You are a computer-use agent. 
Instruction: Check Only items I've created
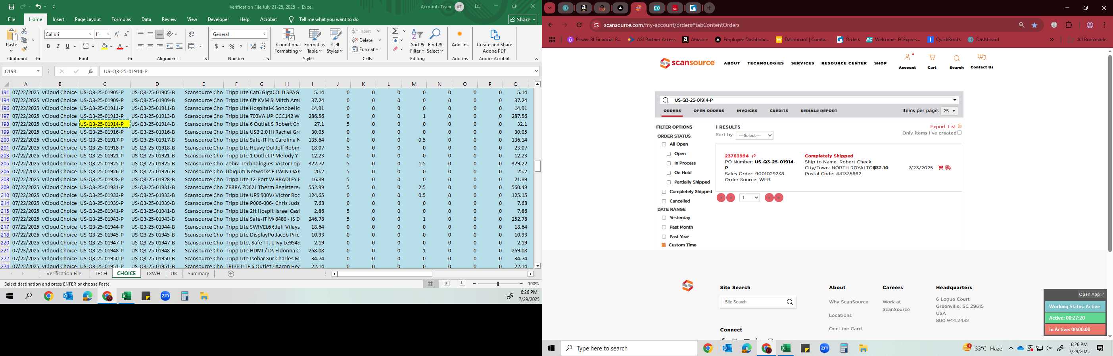(959, 133)
